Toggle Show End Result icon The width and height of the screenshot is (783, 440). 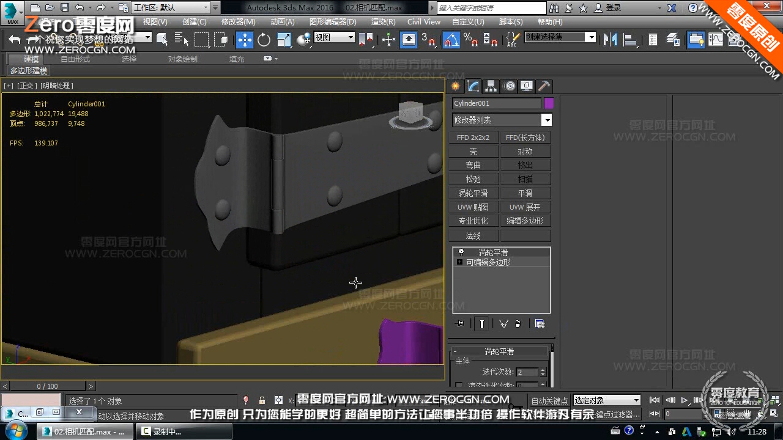[x=482, y=324]
